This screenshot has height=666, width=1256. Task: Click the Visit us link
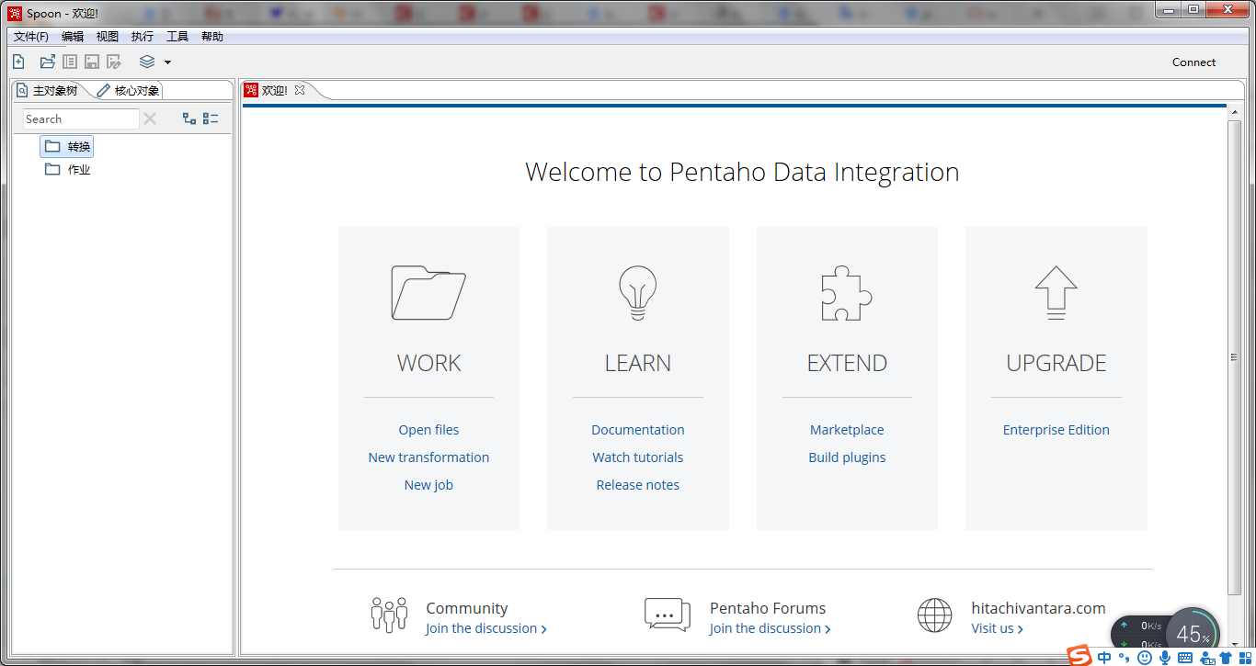tap(997, 628)
